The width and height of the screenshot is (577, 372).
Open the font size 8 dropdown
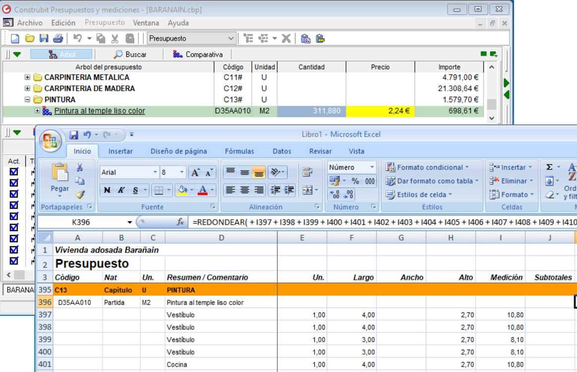[182, 173]
